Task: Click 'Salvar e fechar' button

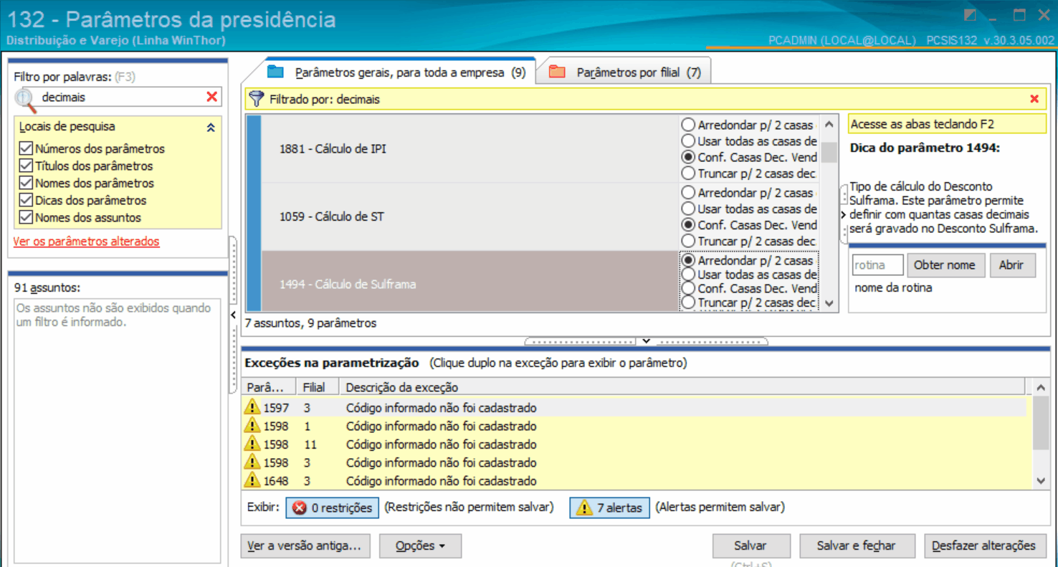Action: point(857,546)
